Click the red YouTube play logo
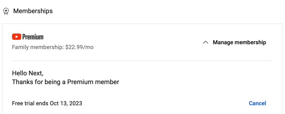285x114 pixels. coord(17,37)
